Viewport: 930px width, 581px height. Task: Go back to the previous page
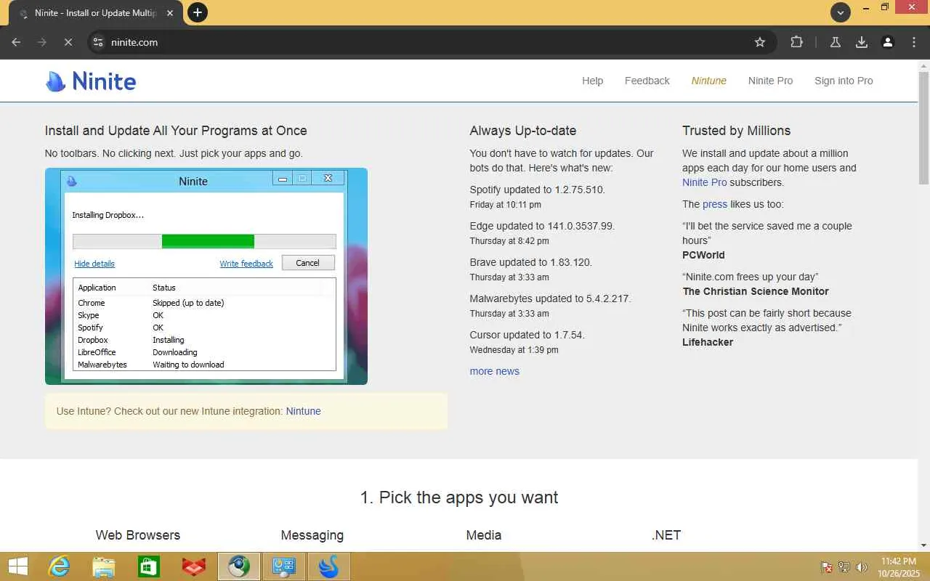coord(16,42)
